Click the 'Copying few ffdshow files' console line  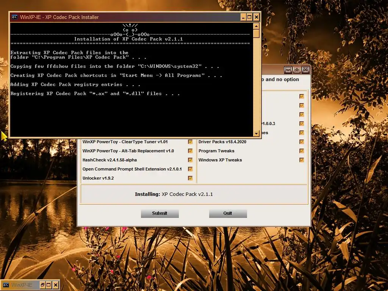tap(114, 66)
